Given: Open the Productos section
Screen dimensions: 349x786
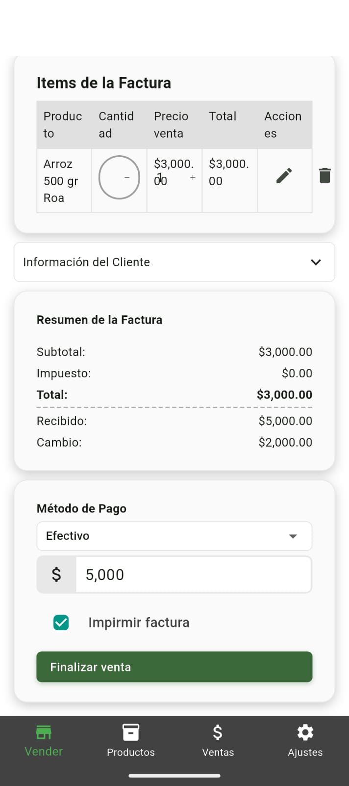Looking at the screenshot, I should pyautogui.click(x=131, y=740).
